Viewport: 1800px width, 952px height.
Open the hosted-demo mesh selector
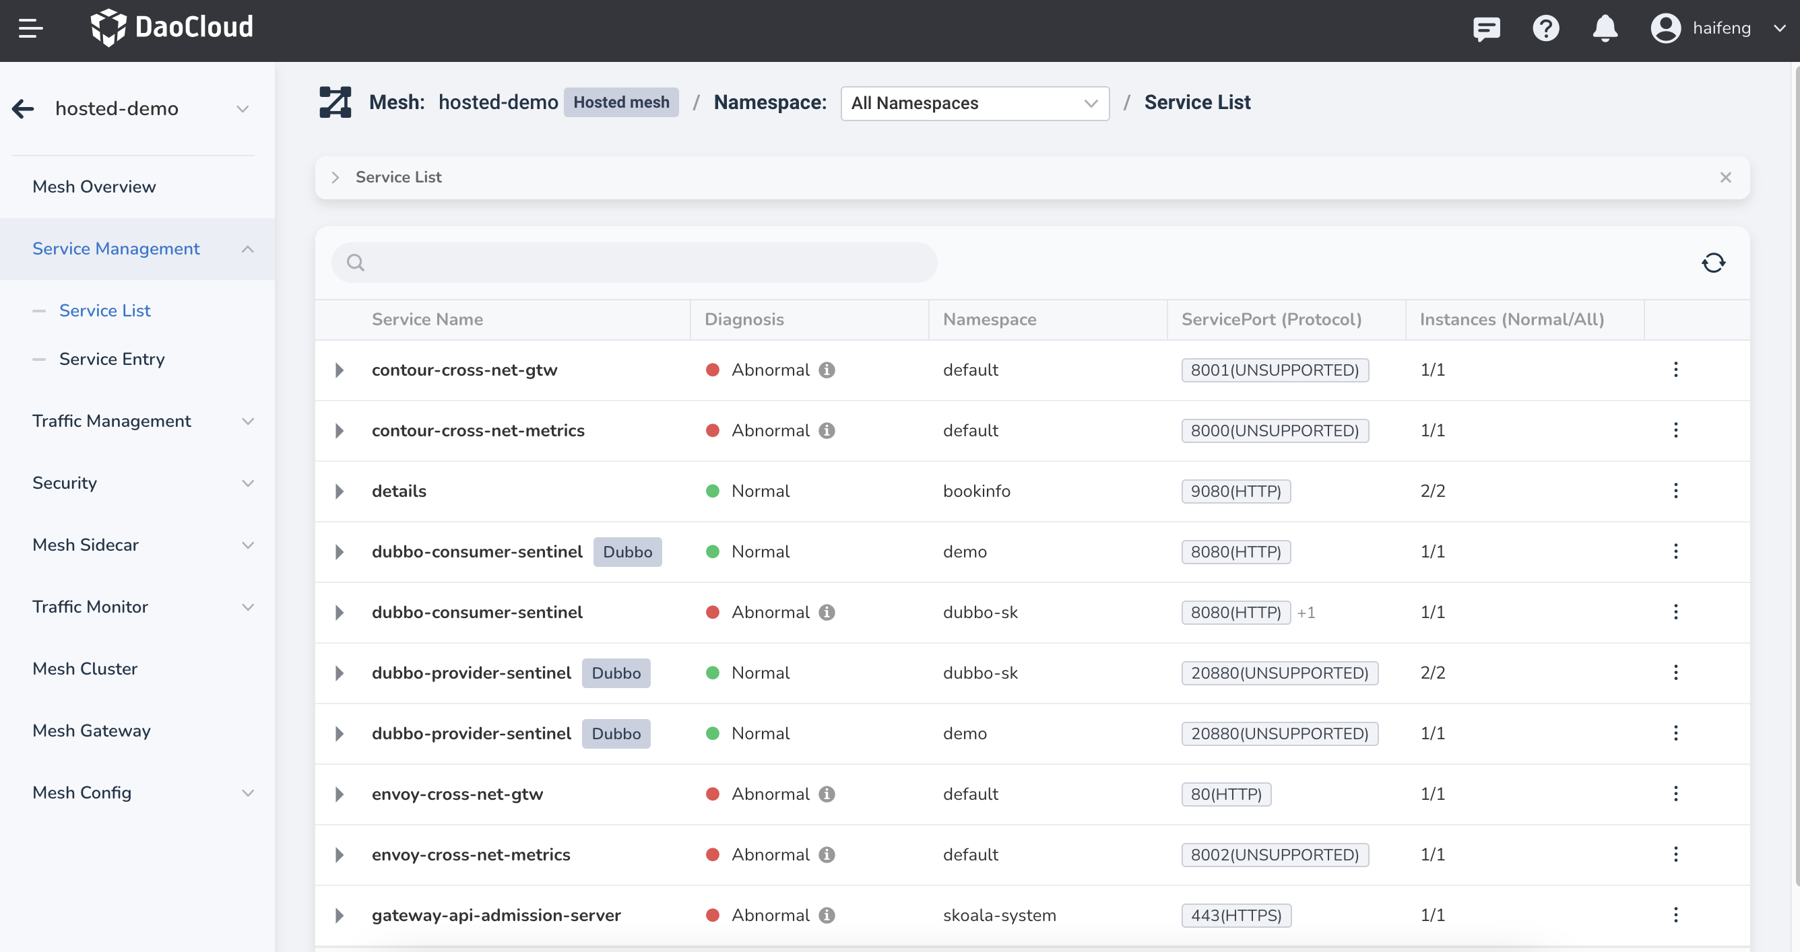(152, 109)
